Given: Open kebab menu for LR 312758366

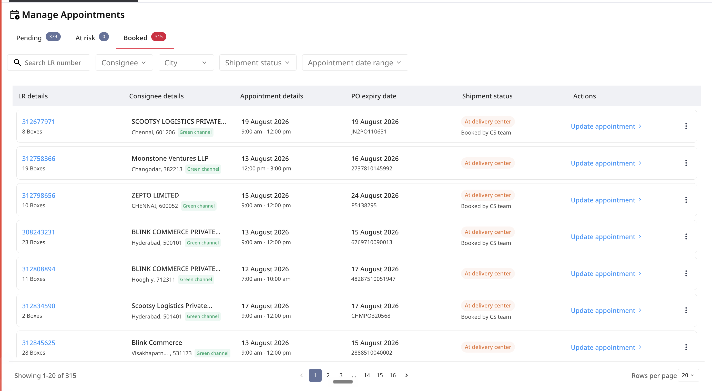Looking at the screenshot, I should coord(686,163).
